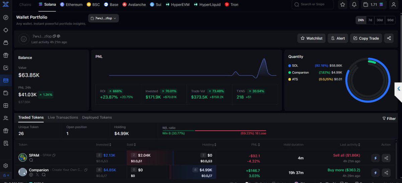Click the Copy Trade button

tap(366, 38)
